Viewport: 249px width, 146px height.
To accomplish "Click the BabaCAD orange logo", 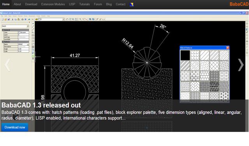I will click(x=239, y=4).
